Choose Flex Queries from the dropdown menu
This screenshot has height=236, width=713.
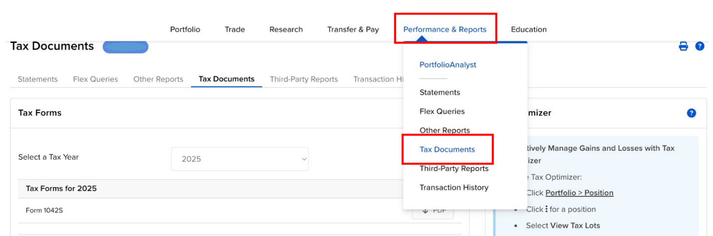coord(442,111)
